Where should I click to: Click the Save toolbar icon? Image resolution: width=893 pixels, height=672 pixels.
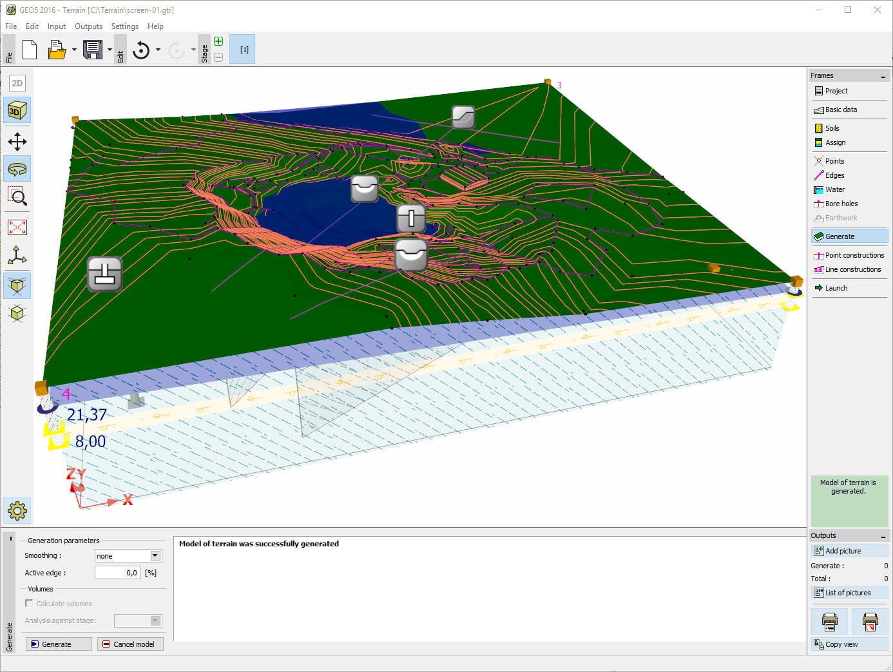tap(92, 49)
